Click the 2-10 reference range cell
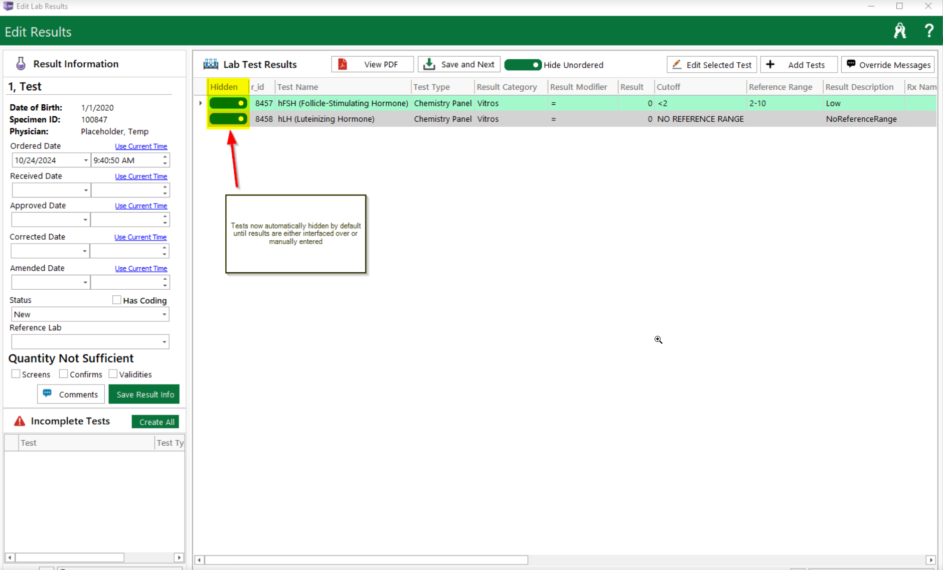This screenshot has width=943, height=570. (x=785, y=103)
